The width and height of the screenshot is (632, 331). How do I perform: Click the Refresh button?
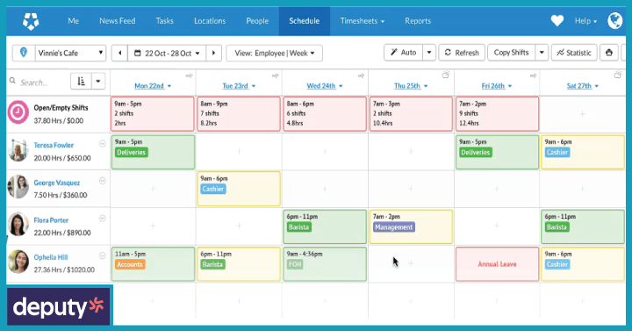462,53
